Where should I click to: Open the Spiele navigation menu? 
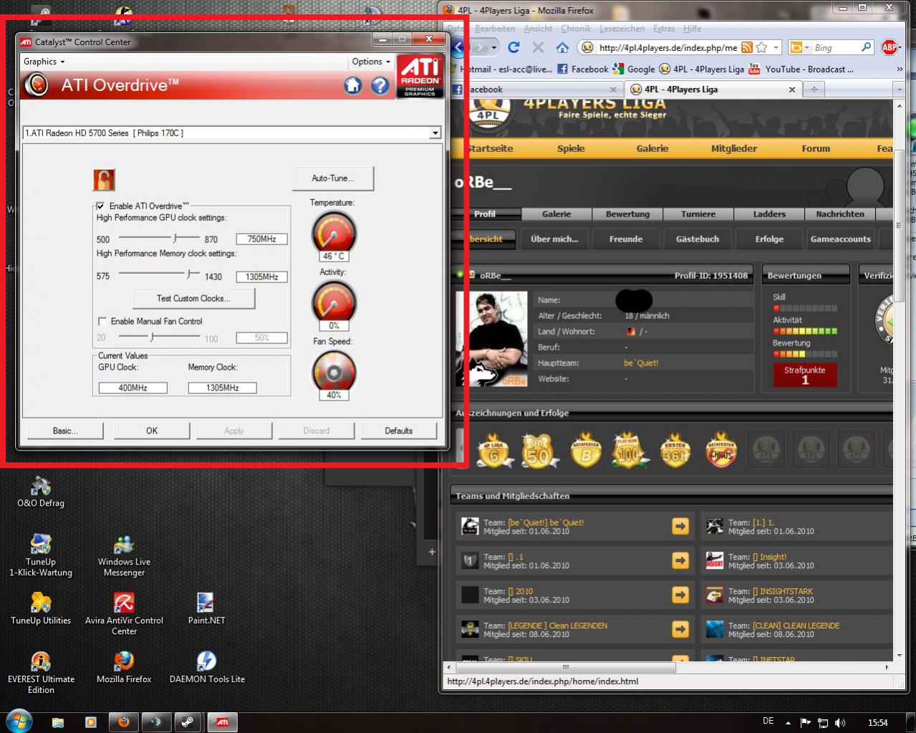pyautogui.click(x=571, y=148)
